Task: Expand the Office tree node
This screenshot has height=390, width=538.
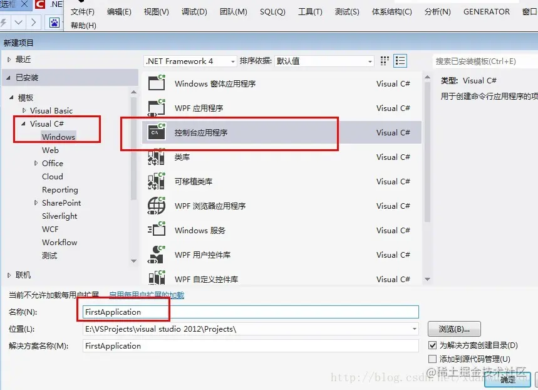Action: [36, 163]
